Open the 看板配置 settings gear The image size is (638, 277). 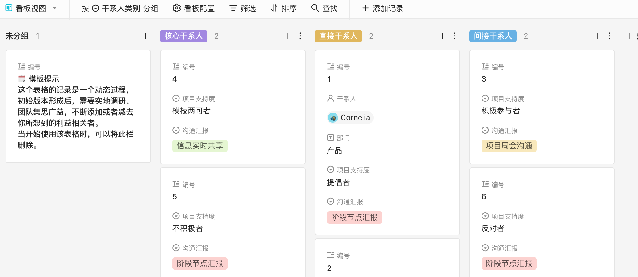click(x=177, y=8)
